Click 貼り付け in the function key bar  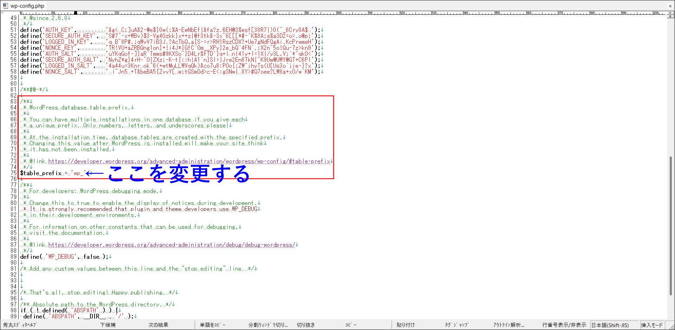(x=405, y=325)
